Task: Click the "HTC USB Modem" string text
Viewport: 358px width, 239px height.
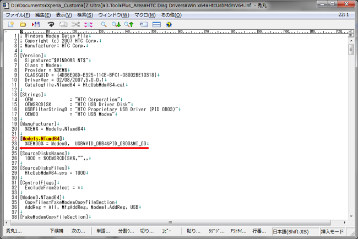Action: point(95,114)
